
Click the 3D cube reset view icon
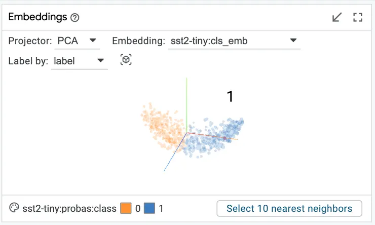(x=126, y=60)
